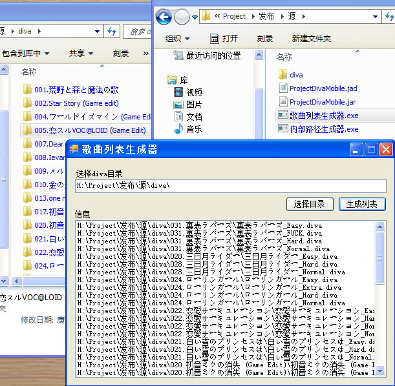This screenshot has height=386, width=395.
Task: Open the arrow after the 源 breadcrumb
Action: coord(304,17)
